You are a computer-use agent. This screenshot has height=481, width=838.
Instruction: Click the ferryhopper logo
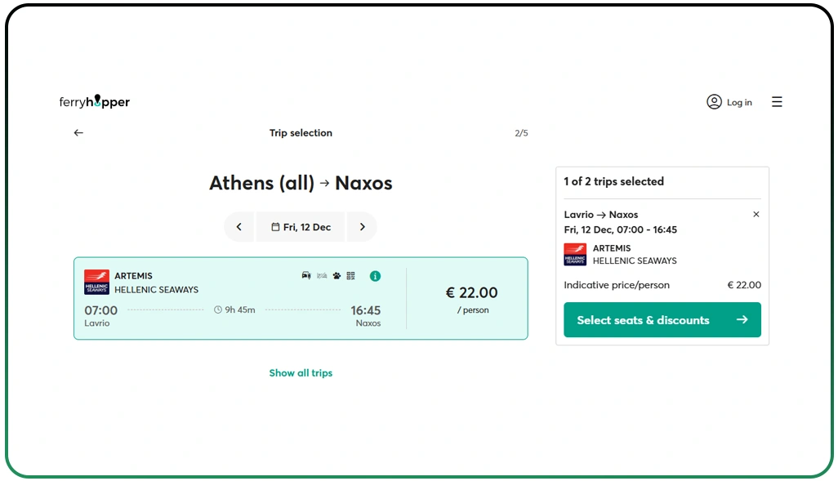(x=95, y=102)
